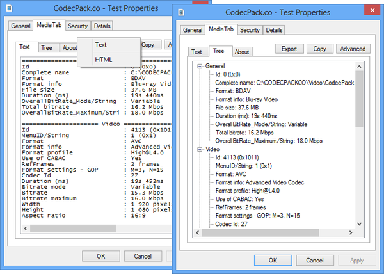Select the 'Complete name' tree row
Viewport: 384px width, 274px height.
click(285, 83)
